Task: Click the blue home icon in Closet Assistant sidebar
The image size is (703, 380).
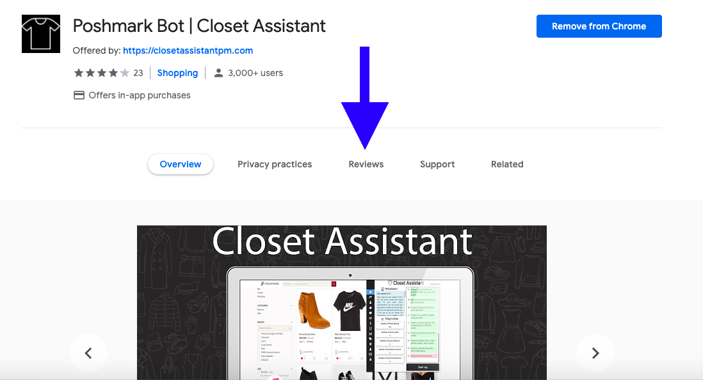Action: pyautogui.click(x=370, y=292)
